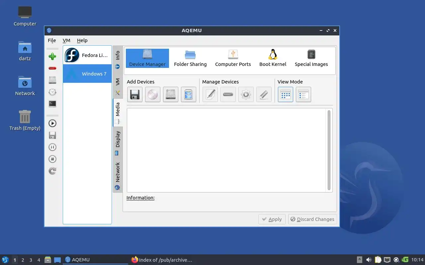Image resolution: width=425 pixels, height=265 pixels.
Task: Click the clock icon in left toolbar
Action: (x=52, y=92)
